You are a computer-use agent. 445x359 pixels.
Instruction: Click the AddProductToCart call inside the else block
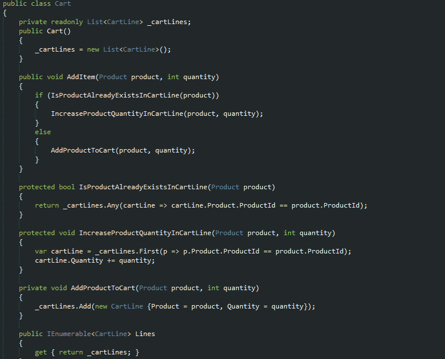click(83, 150)
